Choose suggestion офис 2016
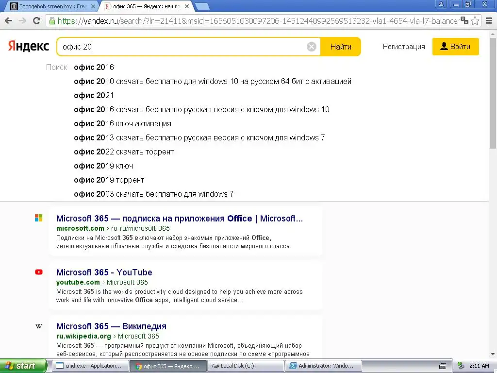This screenshot has width=497, height=373. point(94,67)
